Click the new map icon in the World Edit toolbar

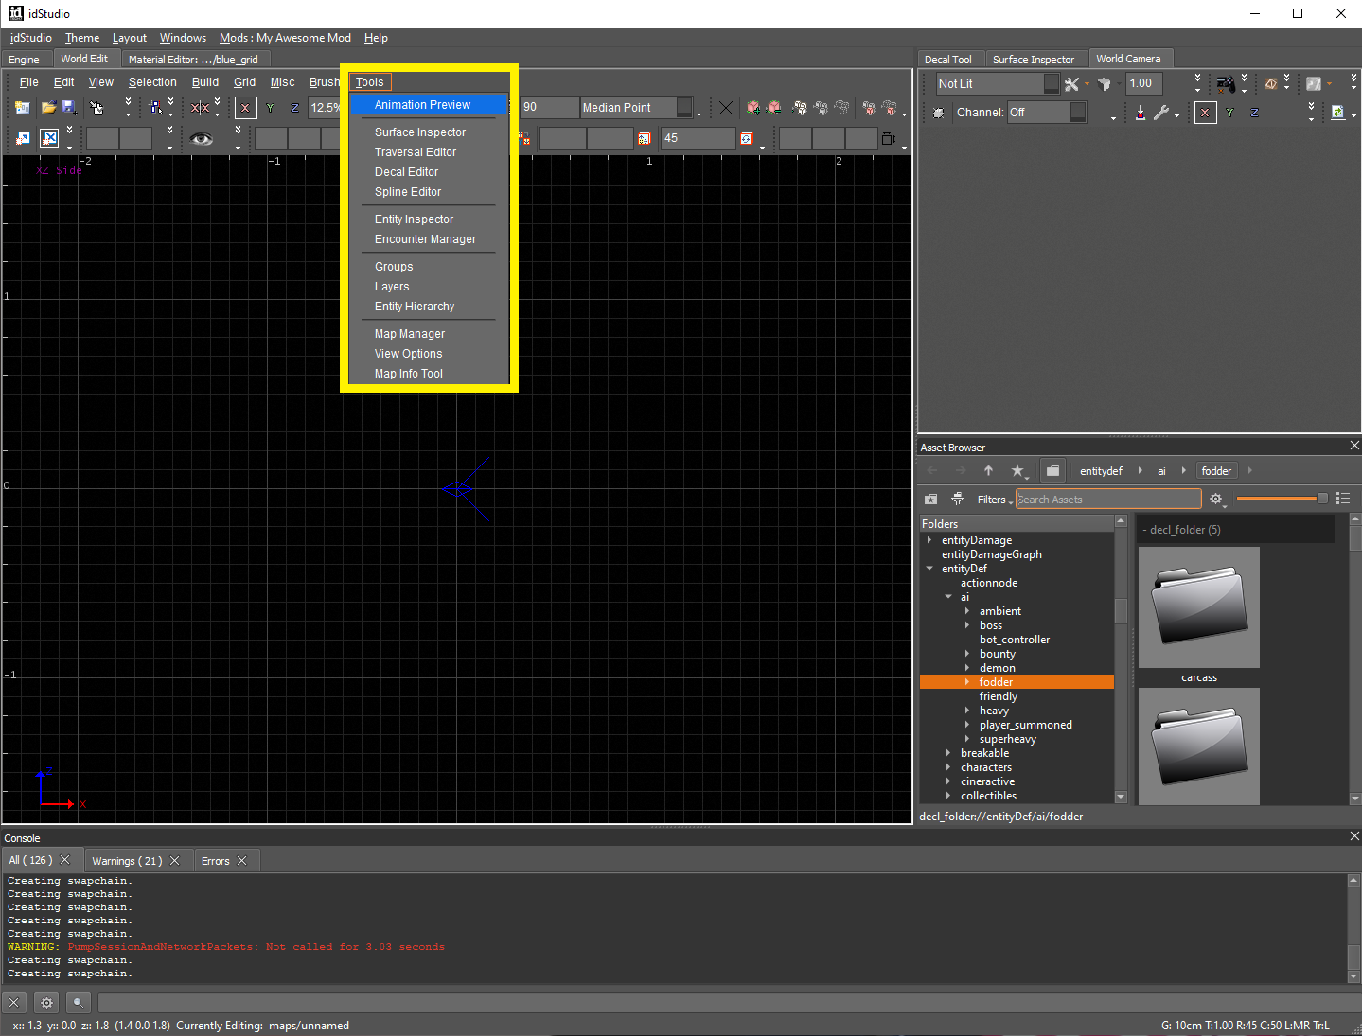pos(23,108)
